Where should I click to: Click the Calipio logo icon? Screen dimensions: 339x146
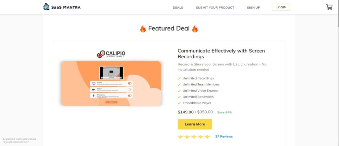(101, 54)
